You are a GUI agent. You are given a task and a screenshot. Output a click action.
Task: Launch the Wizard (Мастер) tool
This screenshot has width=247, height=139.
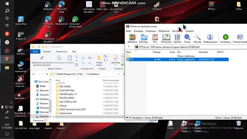coord(197,39)
